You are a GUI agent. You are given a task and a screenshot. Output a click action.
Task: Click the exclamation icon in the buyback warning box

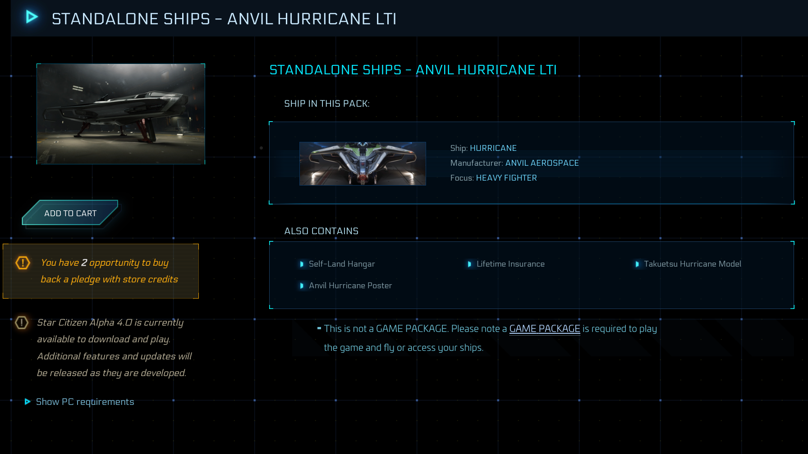(22, 263)
